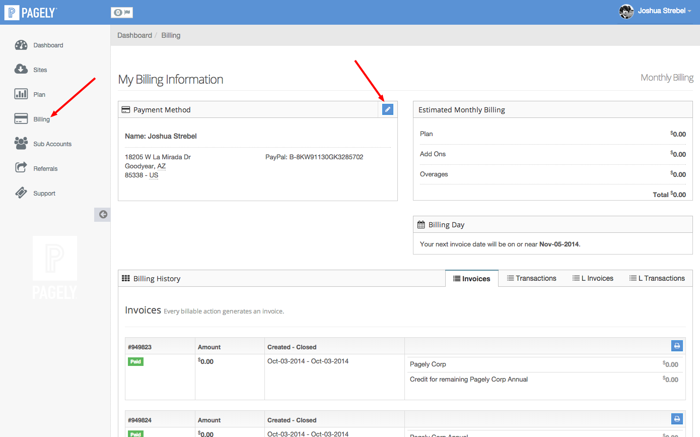Open Referrals in the sidebar

[45, 169]
